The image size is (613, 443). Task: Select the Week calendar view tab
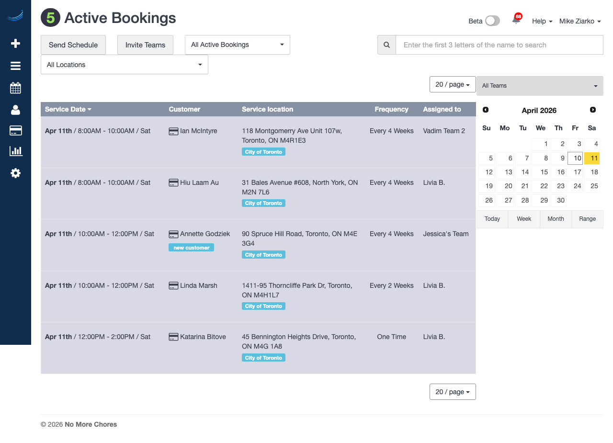click(x=524, y=219)
